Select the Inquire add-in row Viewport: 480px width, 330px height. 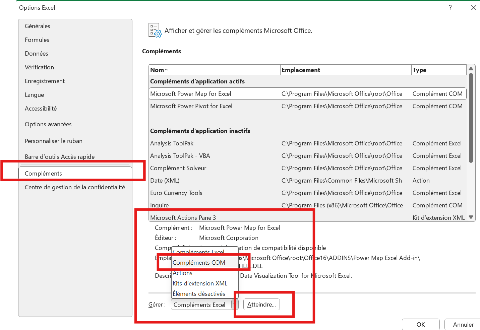[x=308, y=205]
